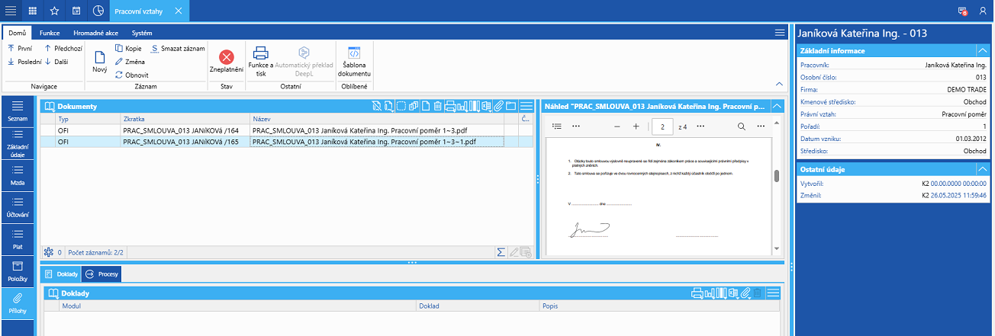
Task: Open Doklady panel hamburger menu
Action: [x=773, y=293]
